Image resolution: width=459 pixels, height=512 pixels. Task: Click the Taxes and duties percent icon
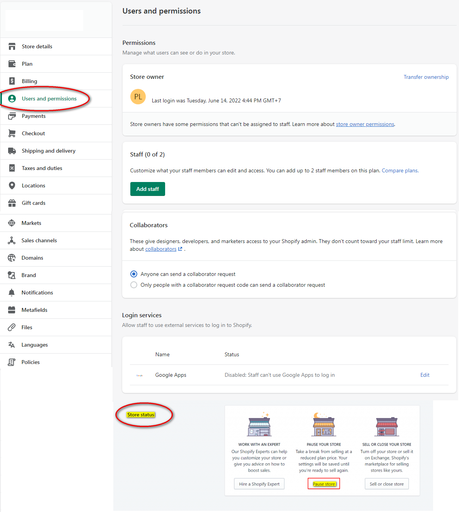(12, 168)
